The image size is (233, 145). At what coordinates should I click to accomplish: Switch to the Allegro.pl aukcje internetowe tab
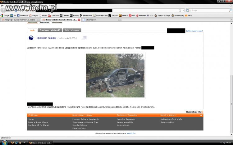coord(20,20)
